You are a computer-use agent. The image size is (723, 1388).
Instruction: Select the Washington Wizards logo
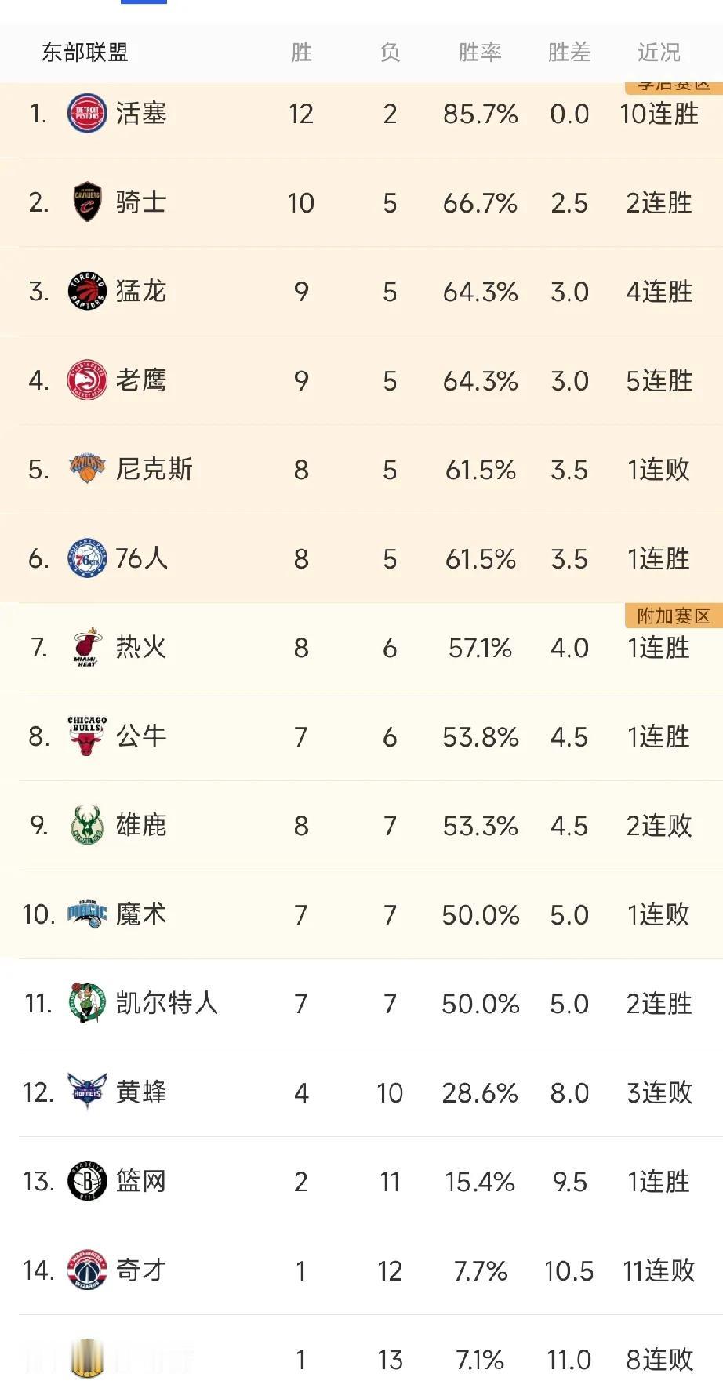coord(86,1270)
